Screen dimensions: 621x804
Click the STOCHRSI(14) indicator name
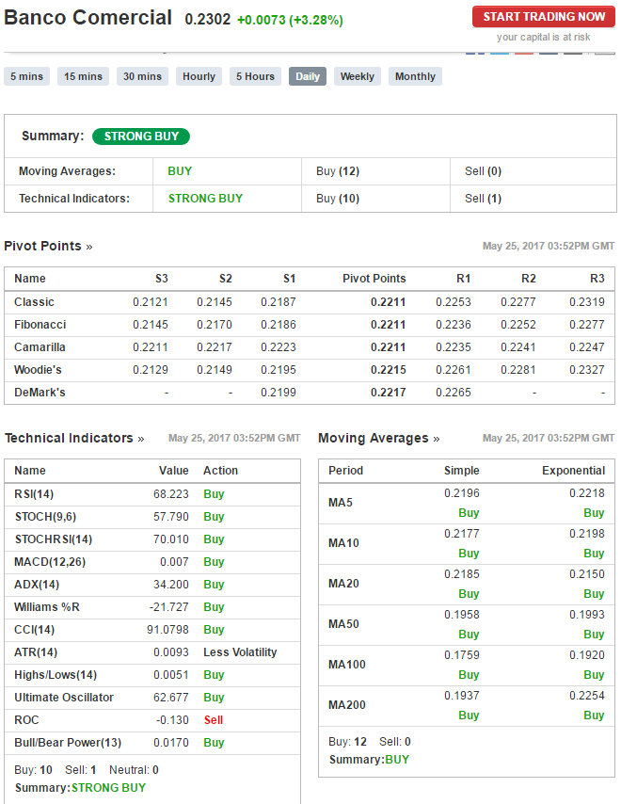click(54, 539)
